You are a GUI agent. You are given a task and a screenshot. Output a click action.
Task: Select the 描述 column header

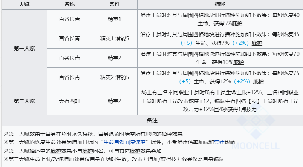(x=220, y=4)
